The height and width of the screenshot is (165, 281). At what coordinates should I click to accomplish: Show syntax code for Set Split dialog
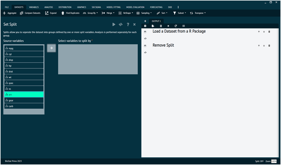[x=121, y=25]
